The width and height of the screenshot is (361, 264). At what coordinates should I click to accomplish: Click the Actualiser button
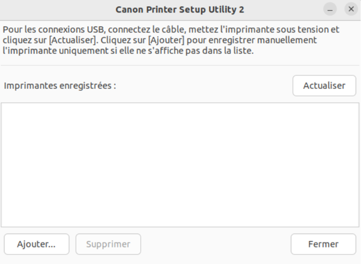324,85
